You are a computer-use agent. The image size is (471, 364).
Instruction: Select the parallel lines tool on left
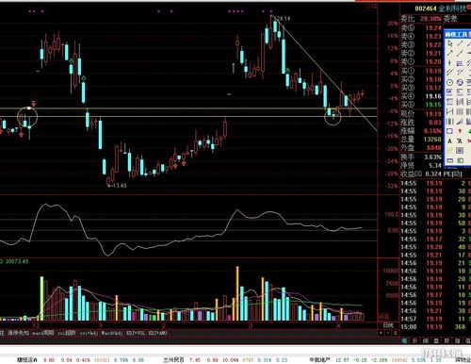450,73
